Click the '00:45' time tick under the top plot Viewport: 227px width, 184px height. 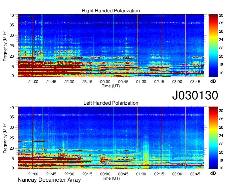123,82
